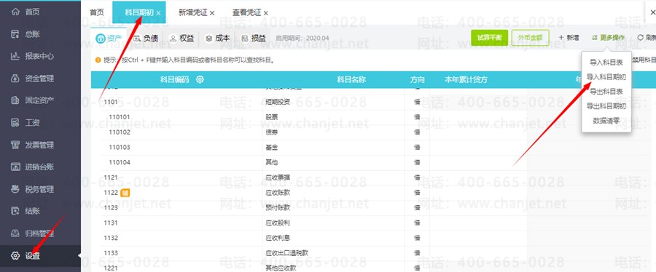Image resolution: width=656 pixels, height=272 pixels.
Task: Click the 试算平衡 button
Action: [490, 38]
